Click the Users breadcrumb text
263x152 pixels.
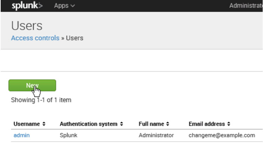pos(74,38)
